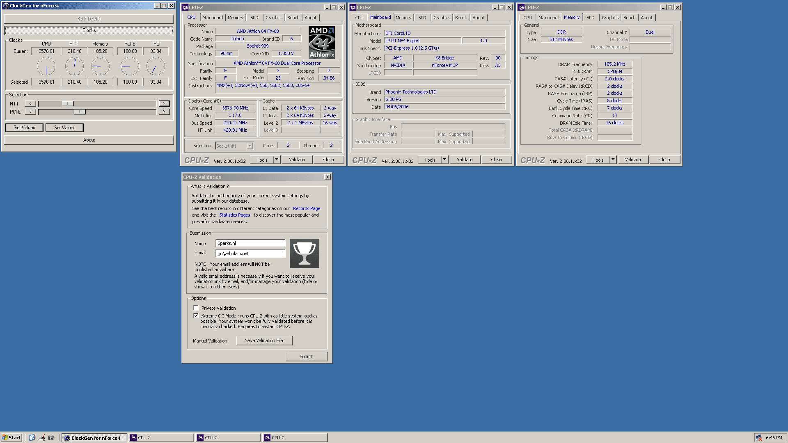Open the Records Page link
This screenshot has height=443, width=788.
click(x=307, y=208)
